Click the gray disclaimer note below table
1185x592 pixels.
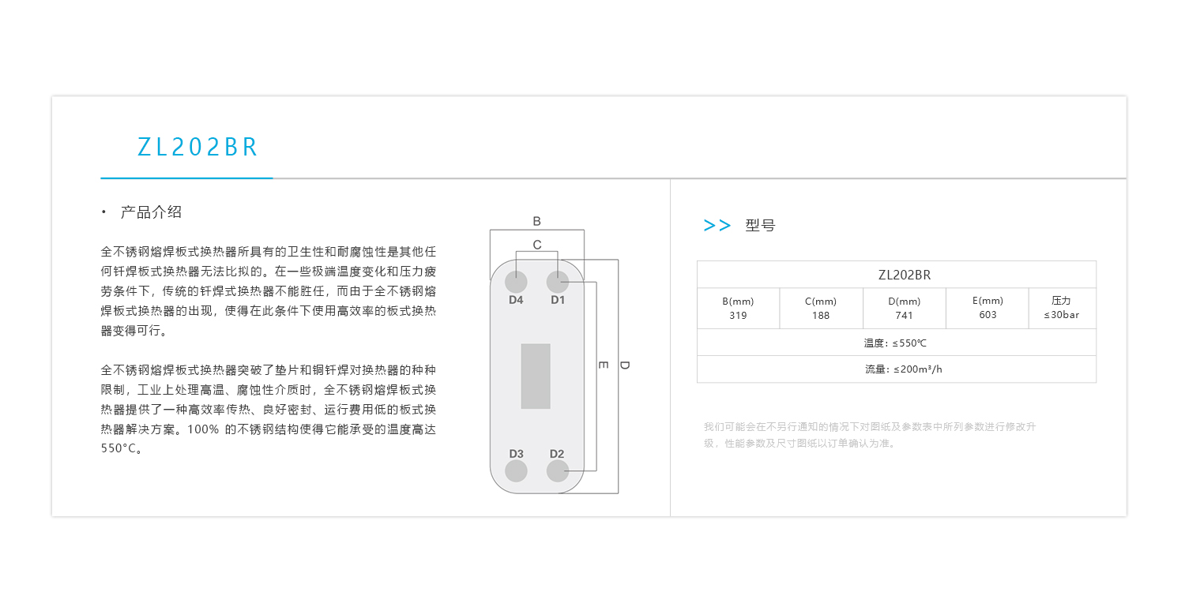click(869, 435)
